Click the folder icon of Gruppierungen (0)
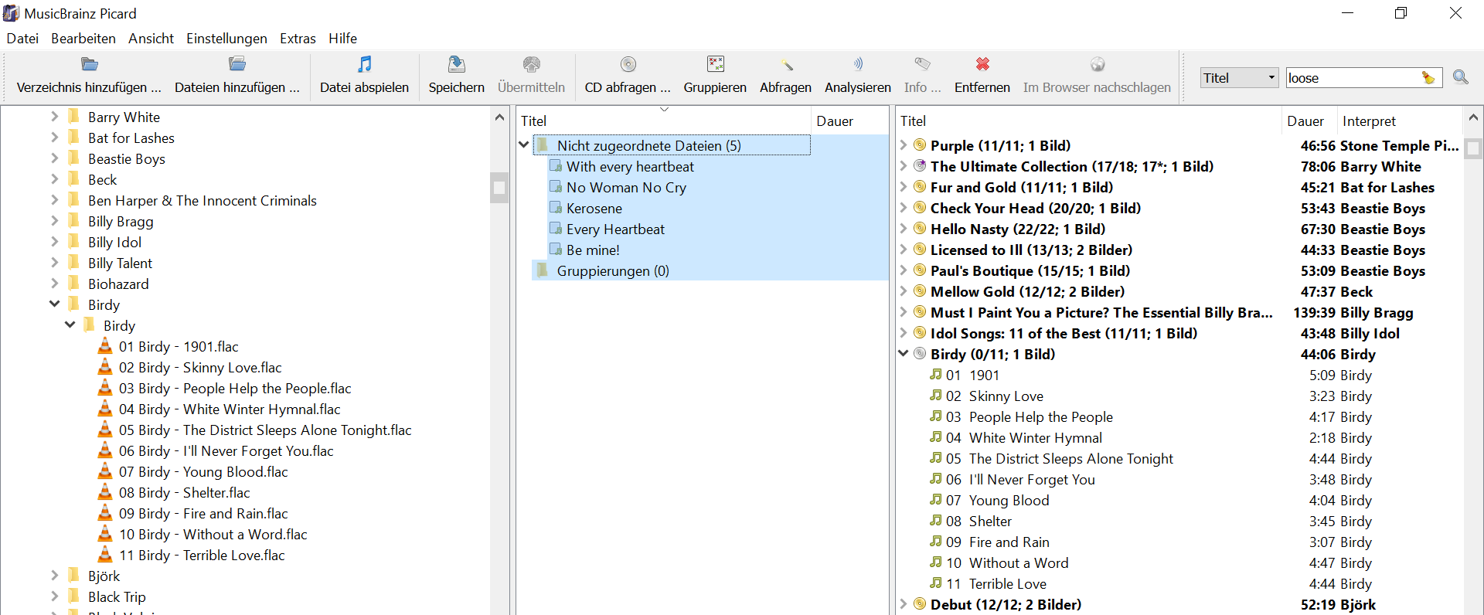Screen dimensions: 1484x615 [x=543, y=270]
